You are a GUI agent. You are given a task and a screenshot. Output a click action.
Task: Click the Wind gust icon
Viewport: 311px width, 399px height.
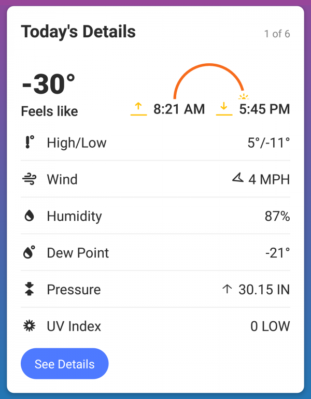click(29, 179)
